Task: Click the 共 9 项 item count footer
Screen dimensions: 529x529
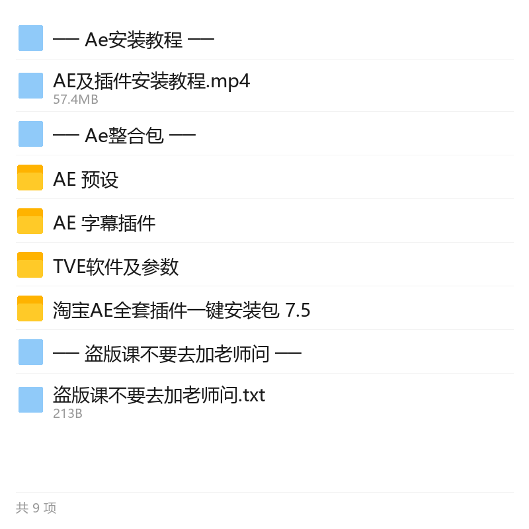Action: pyautogui.click(x=36, y=508)
